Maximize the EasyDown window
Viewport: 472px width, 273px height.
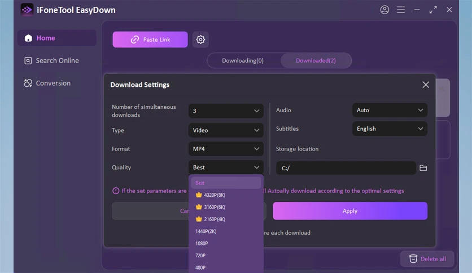coord(433,10)
